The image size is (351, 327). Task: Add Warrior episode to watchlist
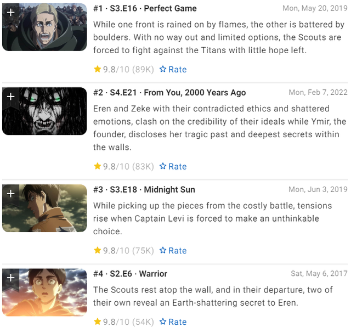pos(10,278)
